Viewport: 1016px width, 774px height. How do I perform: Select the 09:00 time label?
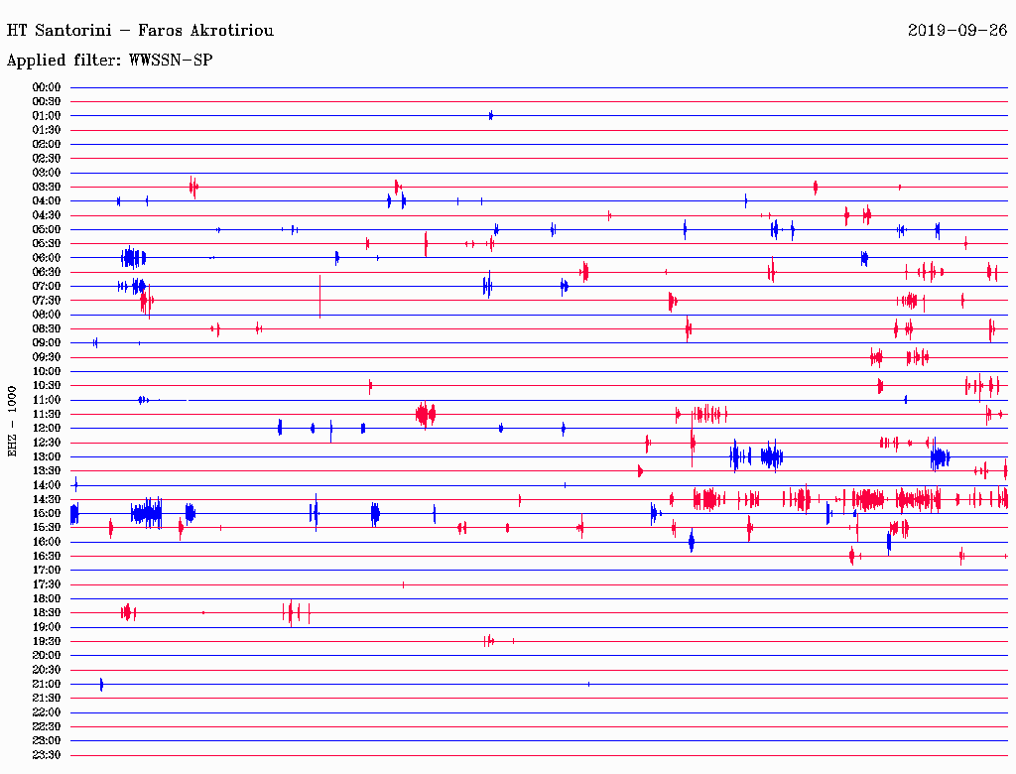pos(47,343)
